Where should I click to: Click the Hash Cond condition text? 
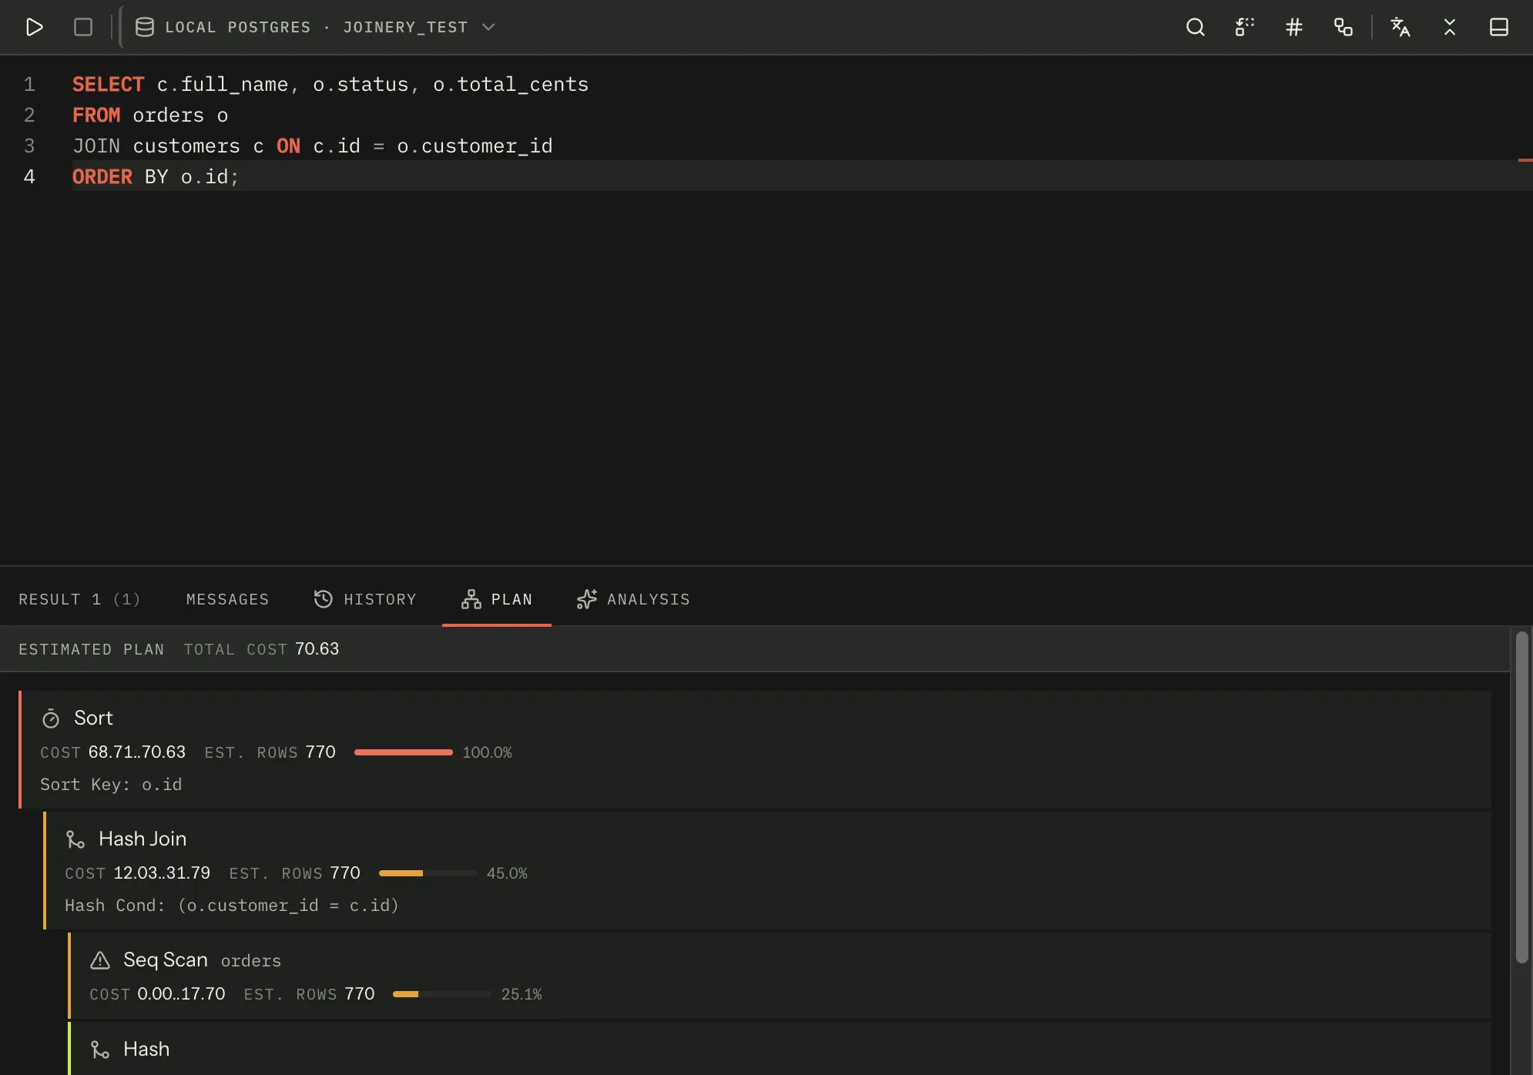(x=232, y=905)
